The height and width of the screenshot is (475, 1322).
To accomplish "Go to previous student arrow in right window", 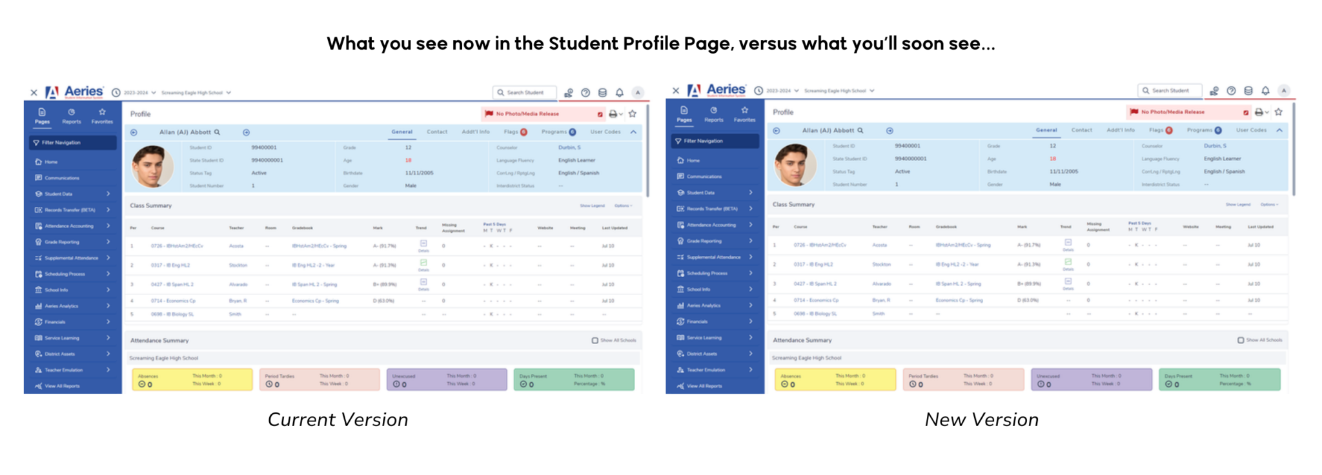I will coord(777,131).
